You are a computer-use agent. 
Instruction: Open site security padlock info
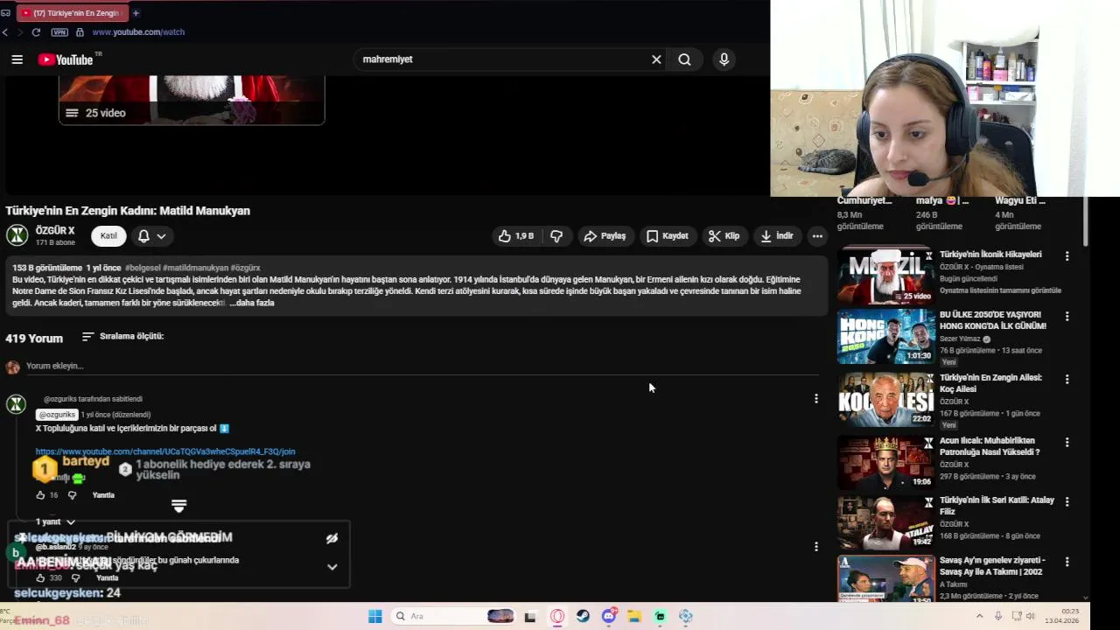[80, 32]
